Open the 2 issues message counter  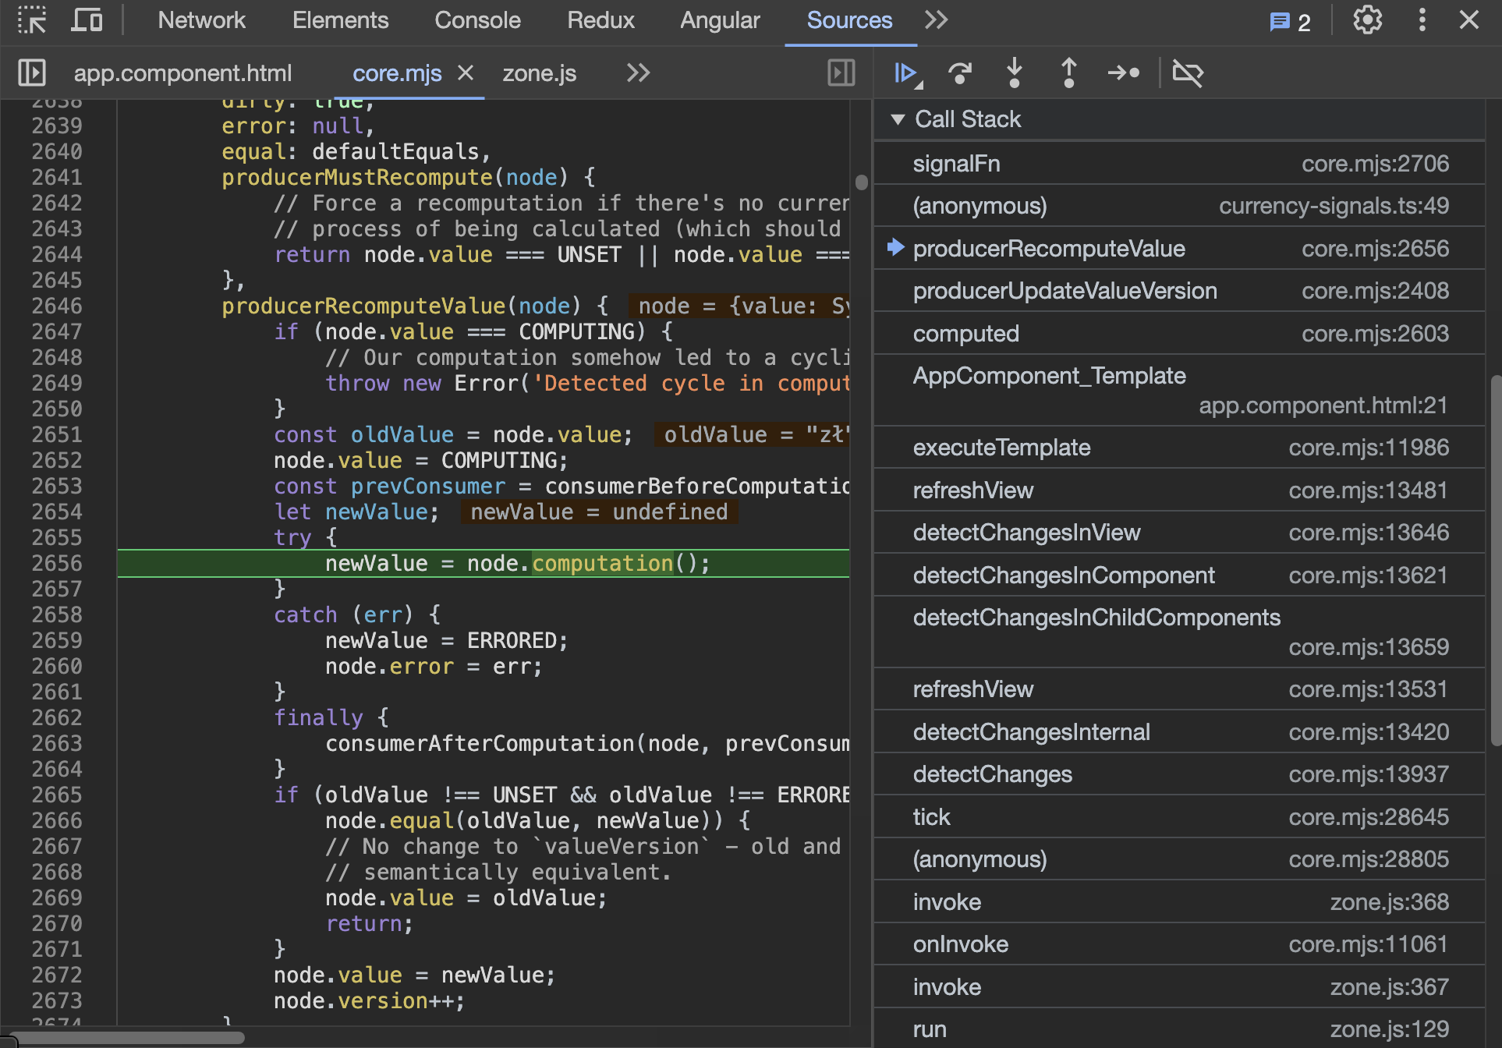tap(1291, 22)
